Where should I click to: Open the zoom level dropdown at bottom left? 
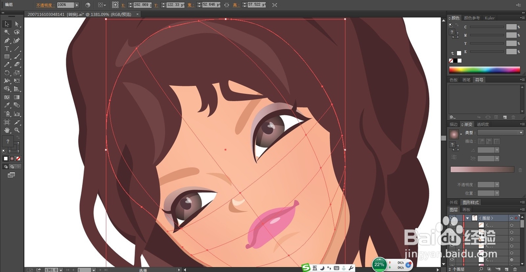point(60,270)
